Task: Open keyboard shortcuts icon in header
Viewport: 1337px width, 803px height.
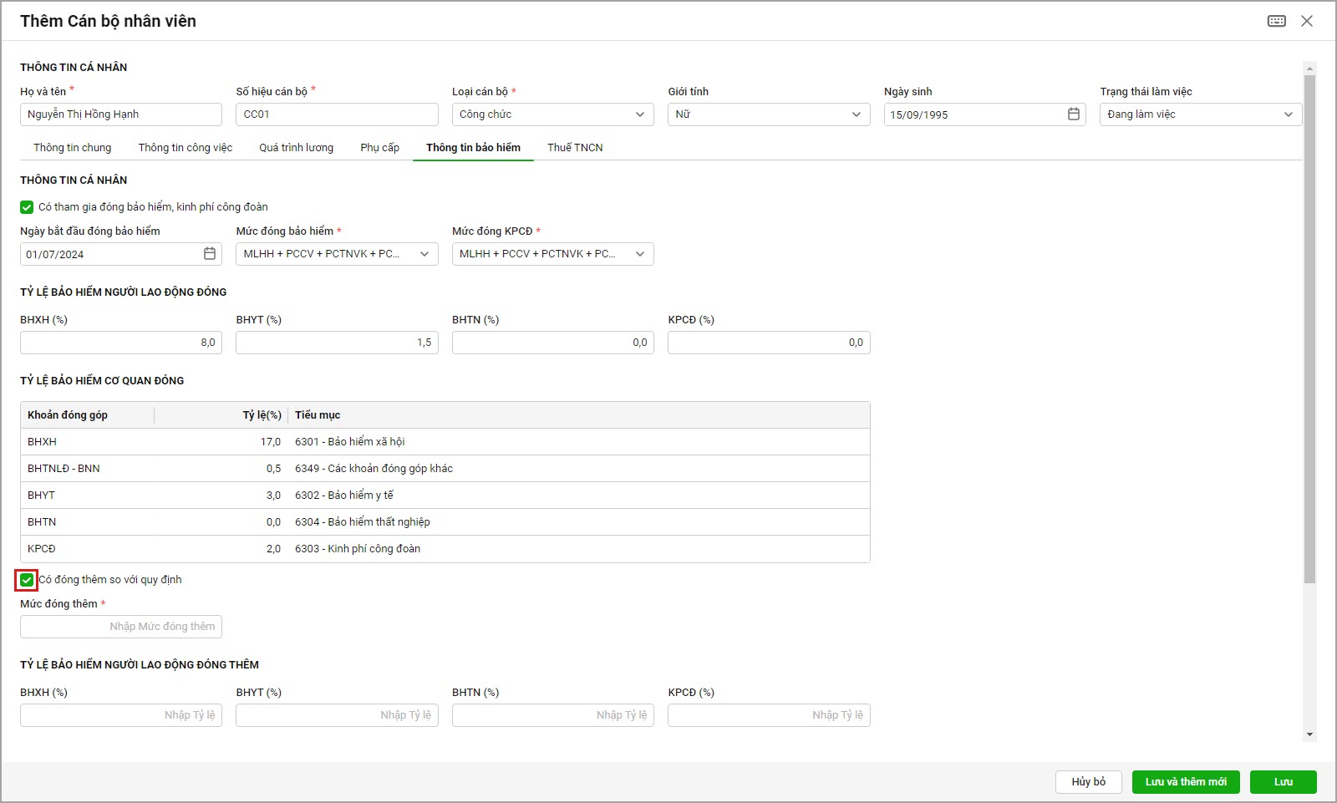Action: click(x=1276, y=21)
